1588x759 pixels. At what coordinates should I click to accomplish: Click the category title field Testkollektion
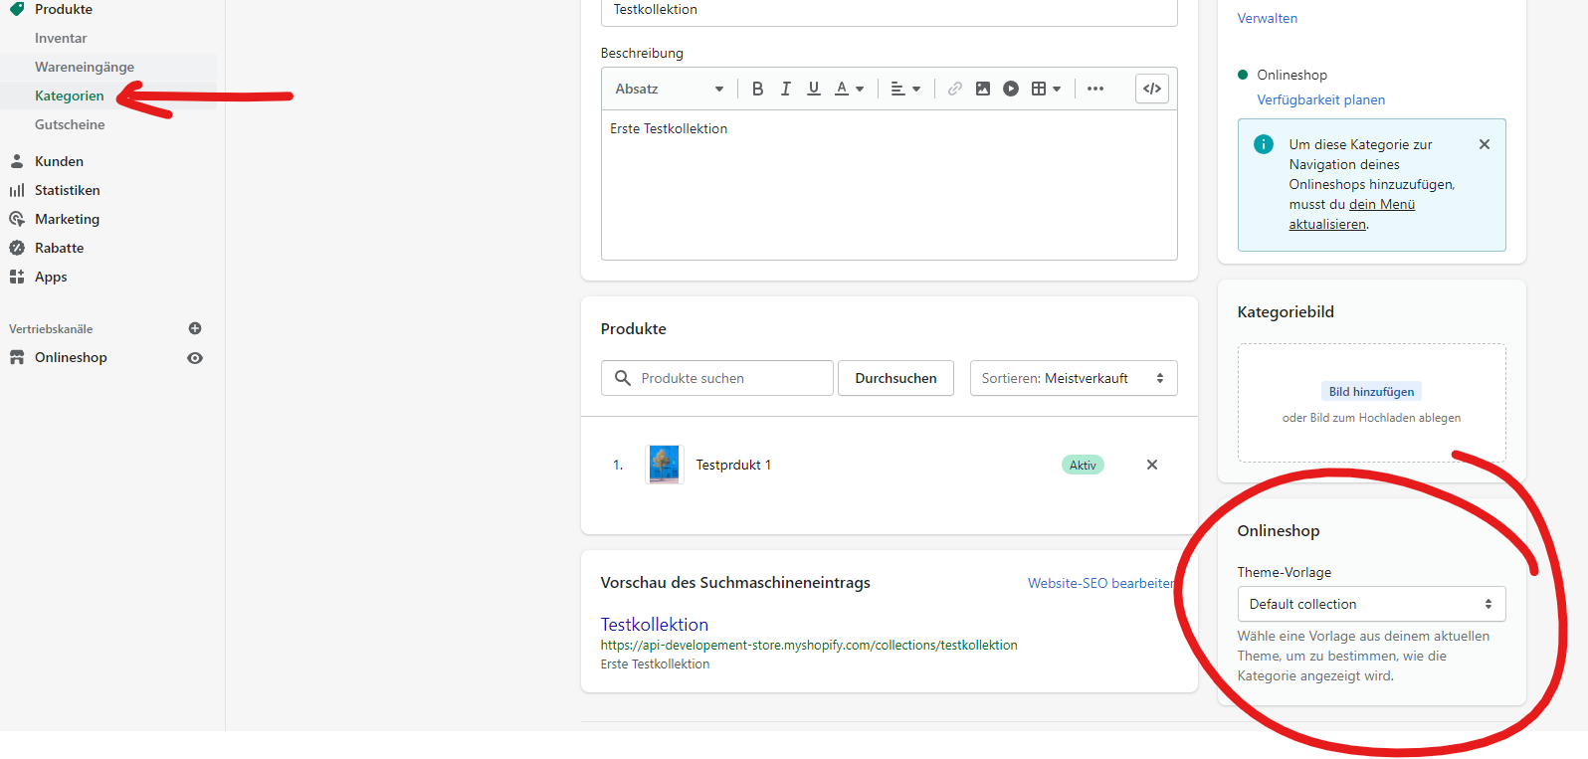pyautogui.click(x=890, y=11)
